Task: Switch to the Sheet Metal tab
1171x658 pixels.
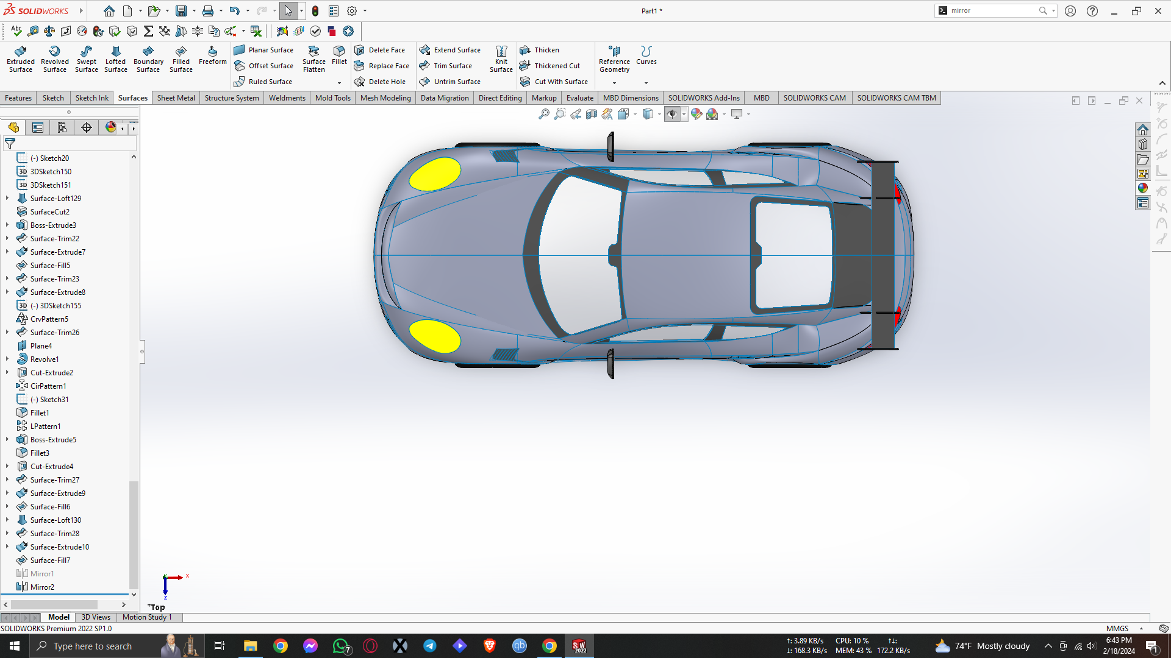Action: pos(176,98)
